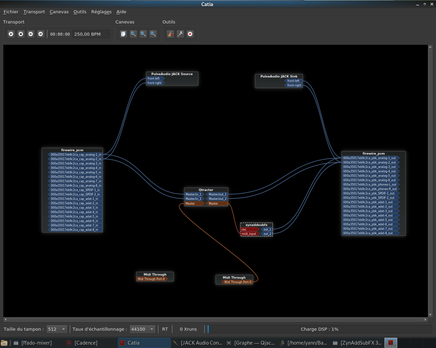
Task: Click the 250,00 BPM tempo field
Action: click(x=91, y=34)
